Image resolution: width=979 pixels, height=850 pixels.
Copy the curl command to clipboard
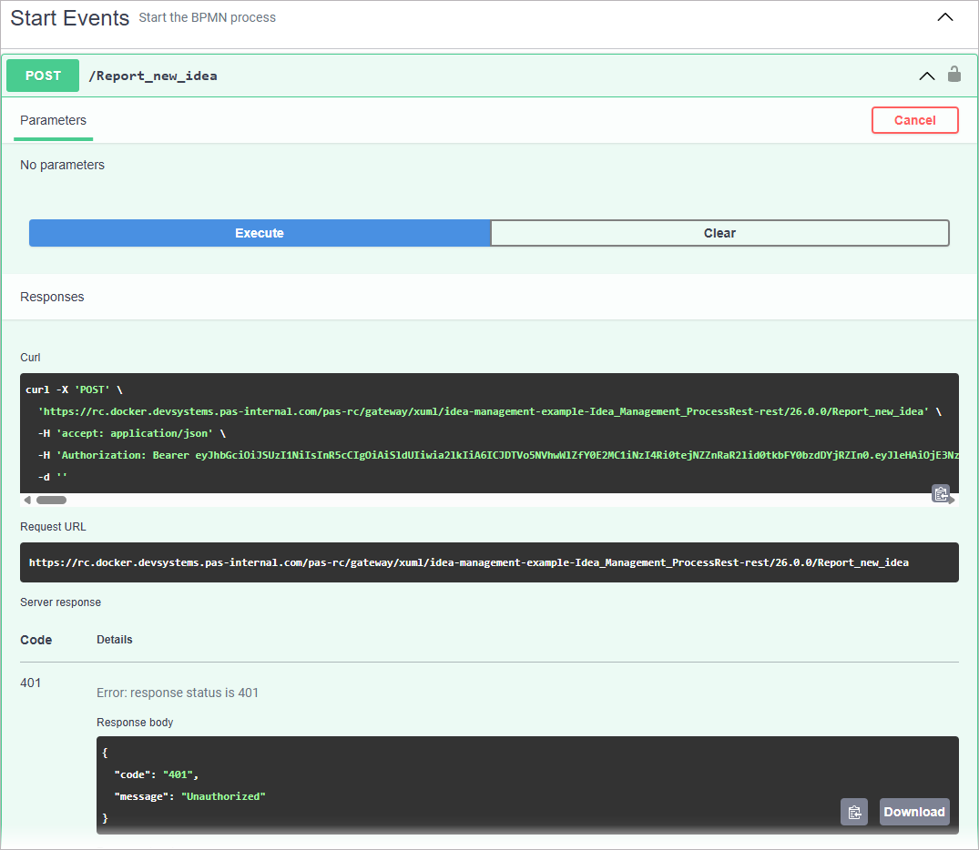(941, 494)
